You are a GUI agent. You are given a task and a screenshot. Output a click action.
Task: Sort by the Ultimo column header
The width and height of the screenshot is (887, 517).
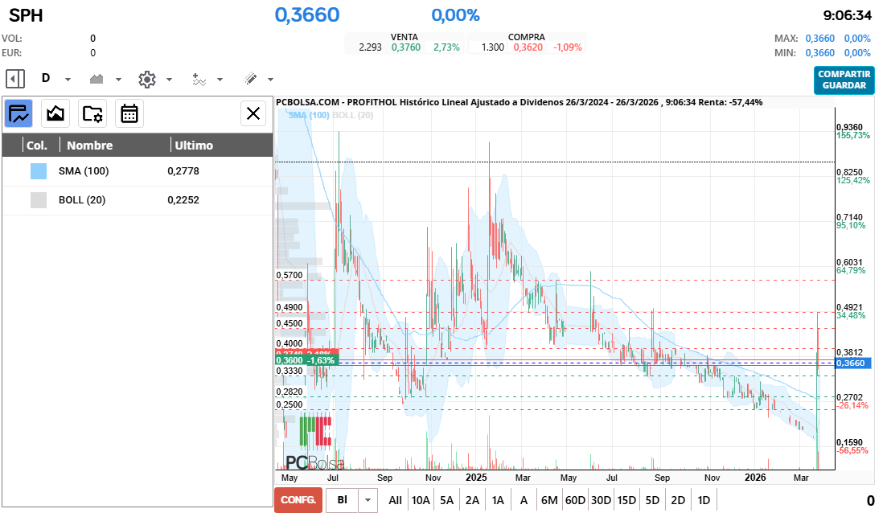[194, 146]
